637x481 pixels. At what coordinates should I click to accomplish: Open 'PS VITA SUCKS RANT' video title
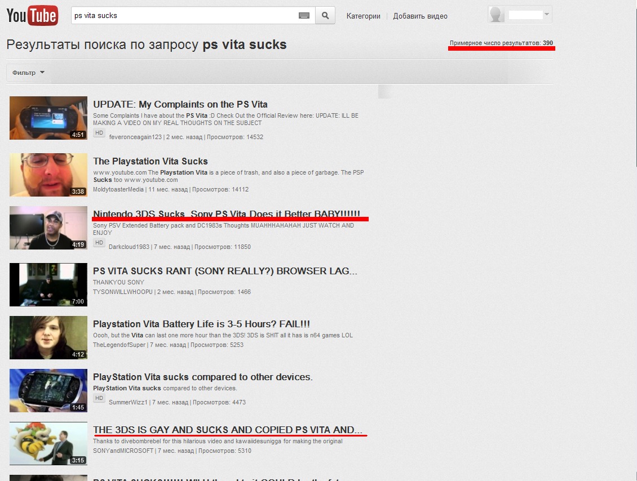point(225,271)
